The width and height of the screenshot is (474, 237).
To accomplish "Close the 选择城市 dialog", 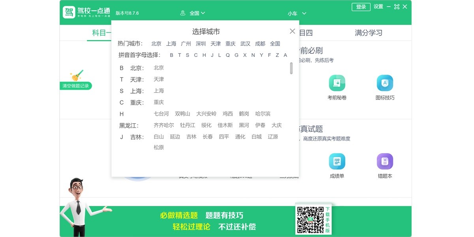I will (292, 31).
